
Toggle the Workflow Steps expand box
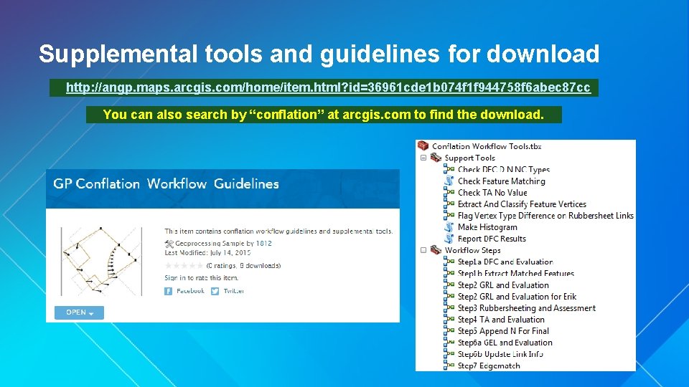coord(423,250)
